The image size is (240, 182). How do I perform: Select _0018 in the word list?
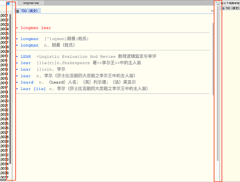(4, 92)
